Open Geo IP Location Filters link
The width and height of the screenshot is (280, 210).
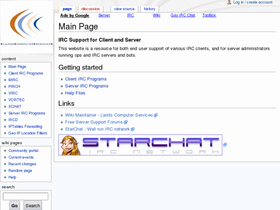[27, 133]
